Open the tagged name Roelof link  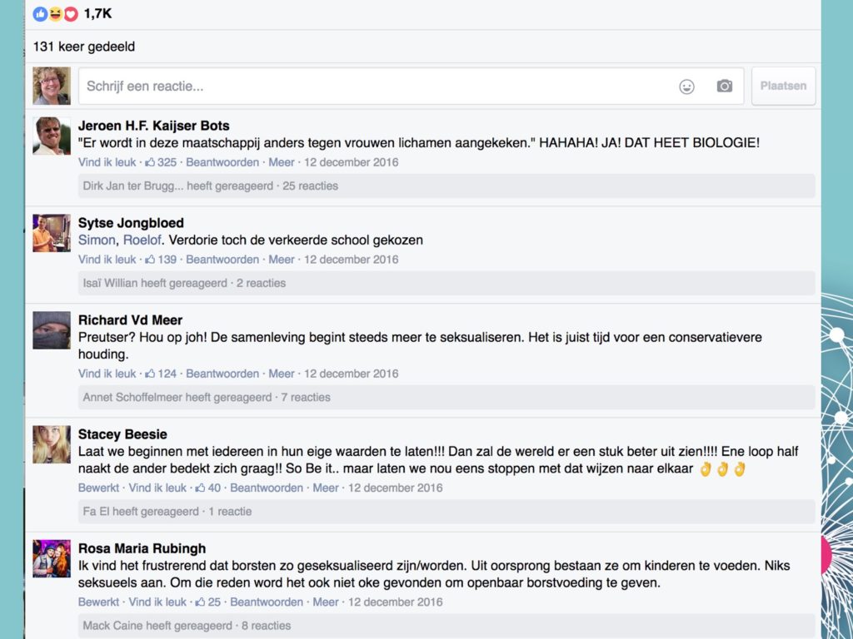142,240
